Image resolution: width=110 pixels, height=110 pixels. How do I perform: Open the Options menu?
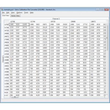click(19, 13)
